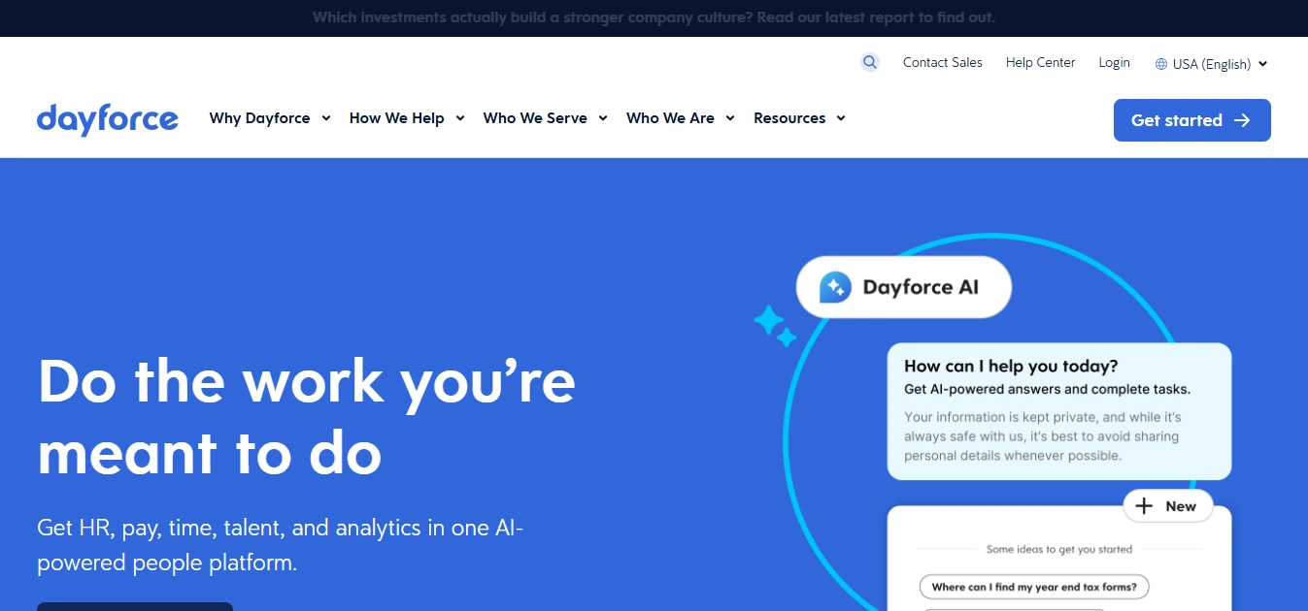1308x611 pixels.
Task: Click the Dayforce AI pill
Action: [x=904, y=287]
